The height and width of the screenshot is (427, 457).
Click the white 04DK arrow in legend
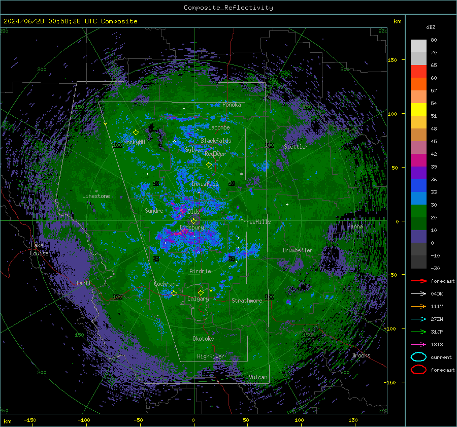click(x=418, y=294)
